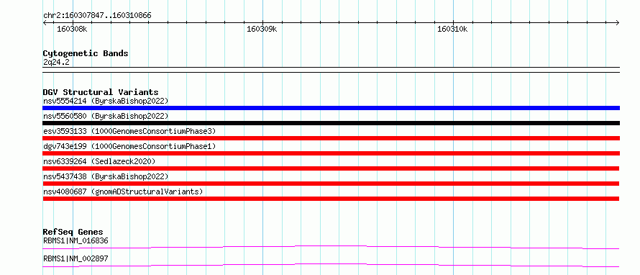Click the red esv3593133 variant bar
The image size is (640, 275).
point(331,138)
